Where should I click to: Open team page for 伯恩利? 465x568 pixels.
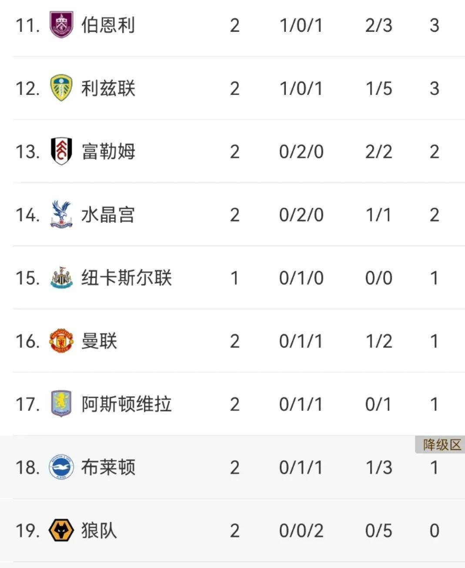click(108, 25)
